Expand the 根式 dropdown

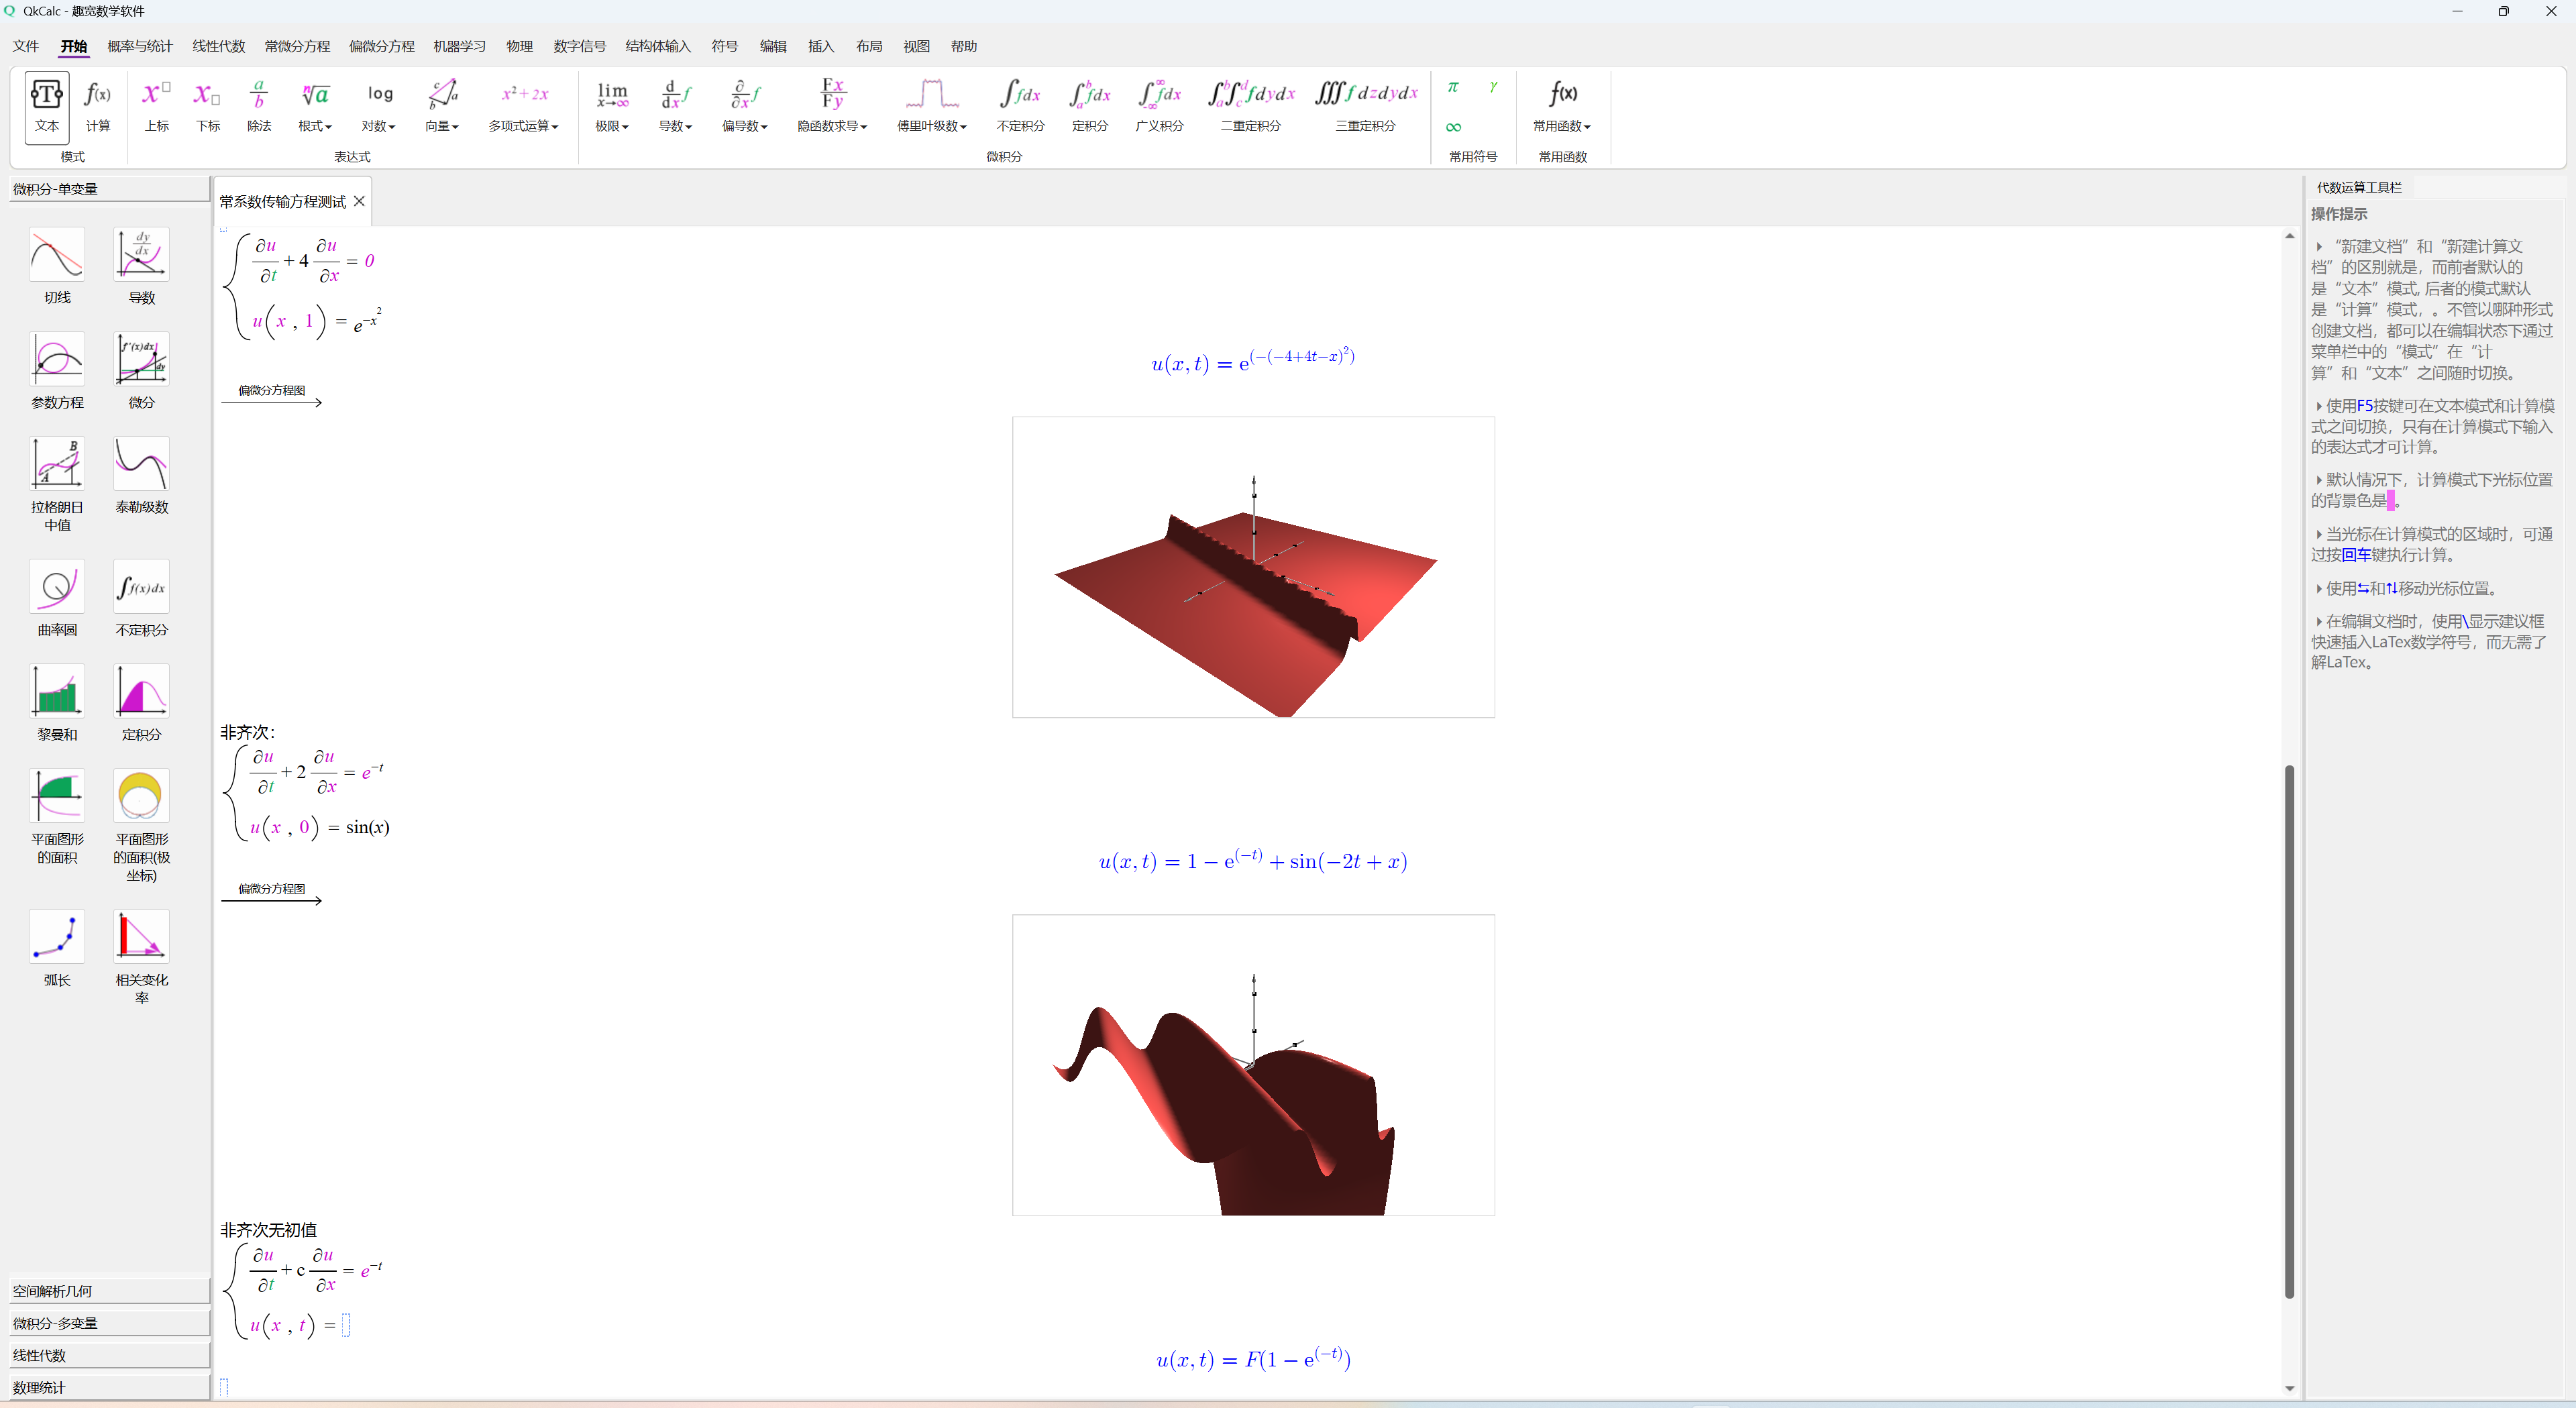tap(315, 126)
